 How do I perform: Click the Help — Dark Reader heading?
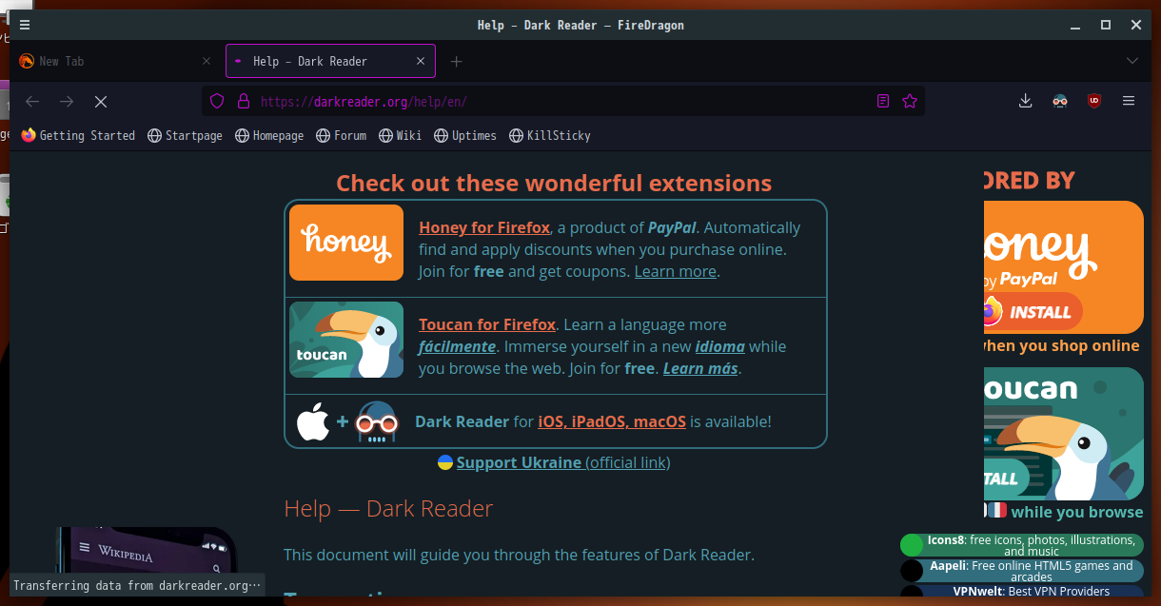388,509
